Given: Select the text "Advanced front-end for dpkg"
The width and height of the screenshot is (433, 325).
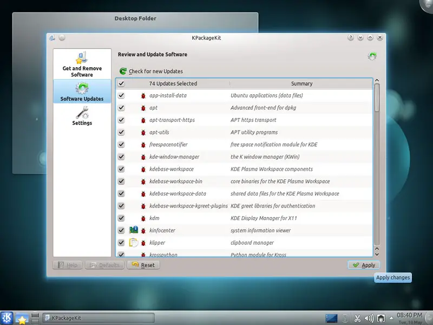Looking at the screenshot, I should [x=263, y=108].
